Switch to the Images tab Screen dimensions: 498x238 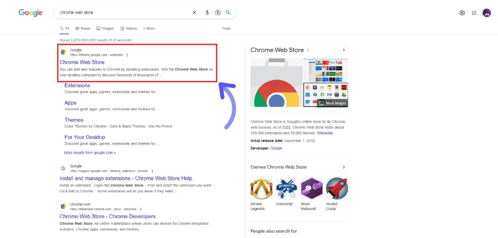105,29
